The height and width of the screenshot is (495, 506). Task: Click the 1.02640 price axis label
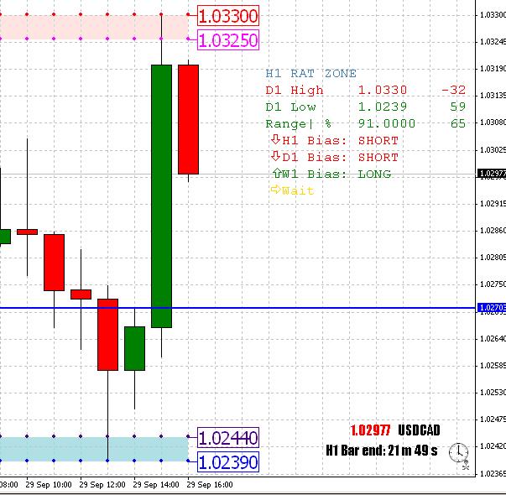493,338
